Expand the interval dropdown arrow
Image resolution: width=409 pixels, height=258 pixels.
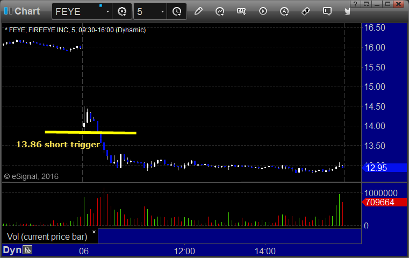pyautogui.click(x=162, y=11)
